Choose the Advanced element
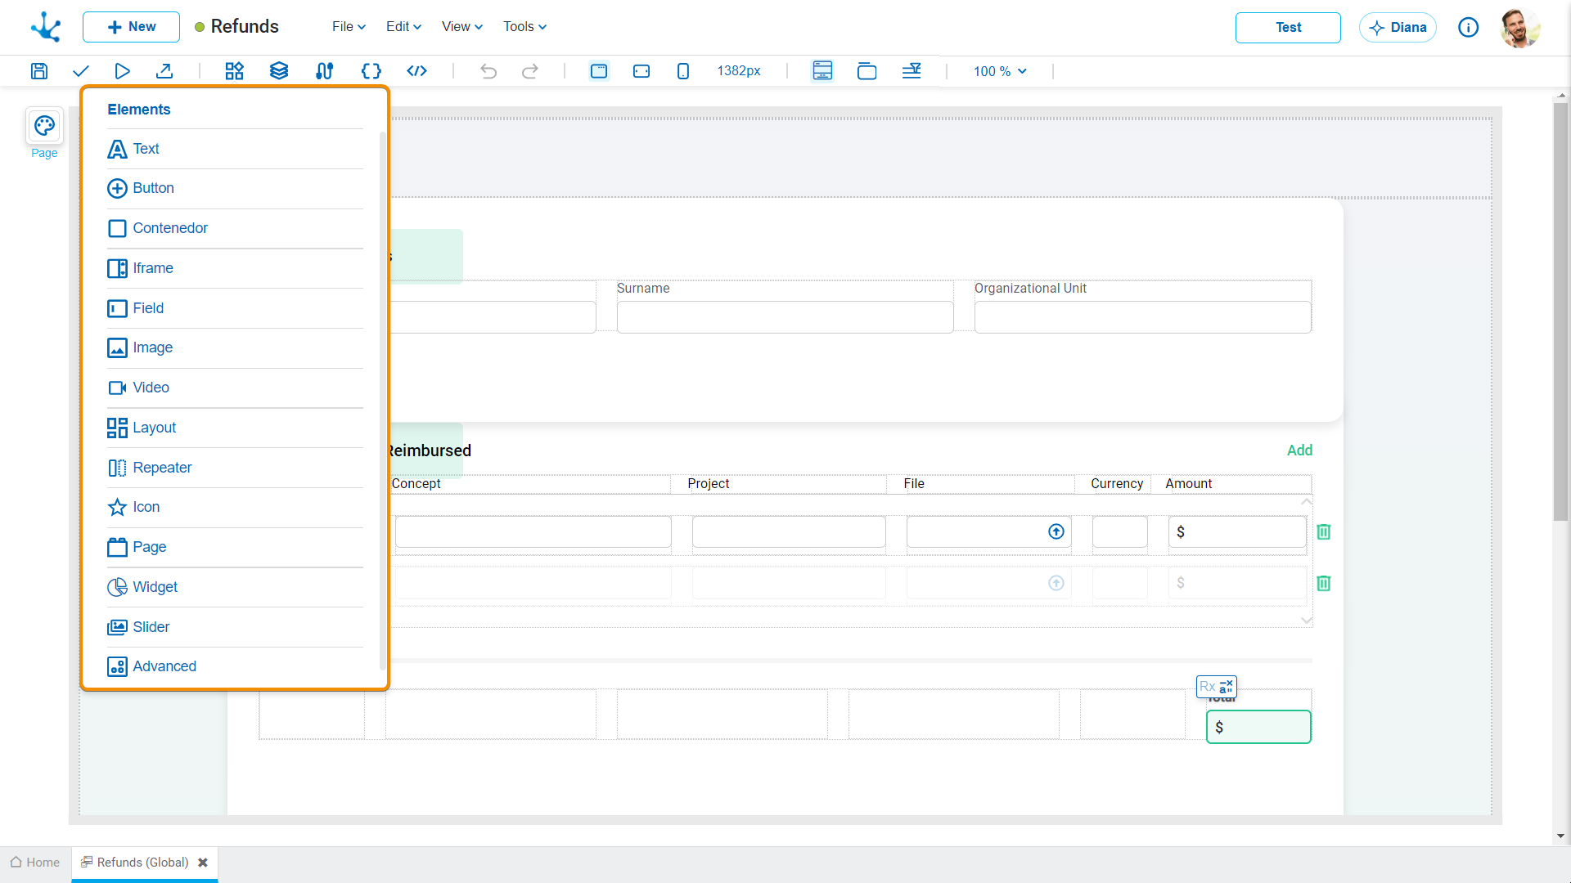The width and height of the screenshot is (1571, 883). [235, 666]
